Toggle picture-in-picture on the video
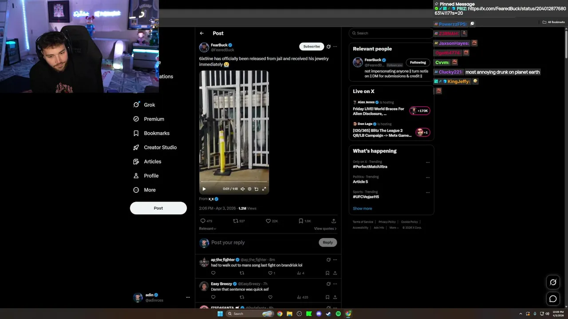This screenshot has width=568, height=319. [x=256, y=189]
